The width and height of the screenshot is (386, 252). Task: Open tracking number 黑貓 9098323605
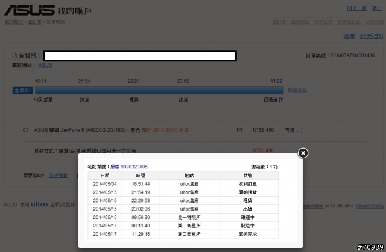click(x=128, y=167)
